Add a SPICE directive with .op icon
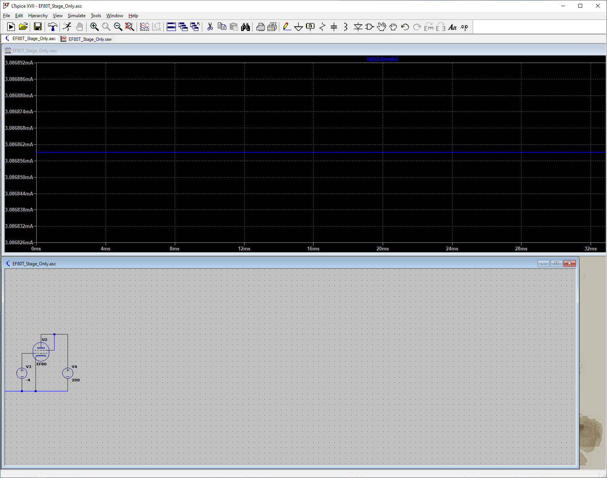The height and width of the screenshot is (478, 607). point(464,27)
